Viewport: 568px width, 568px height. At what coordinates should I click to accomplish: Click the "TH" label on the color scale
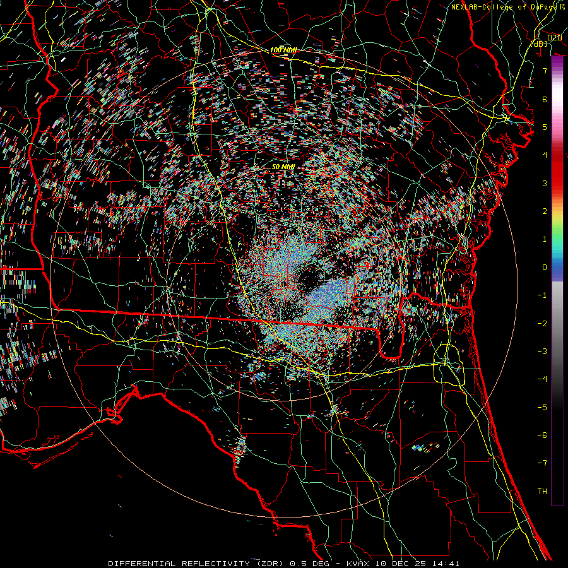542,492
